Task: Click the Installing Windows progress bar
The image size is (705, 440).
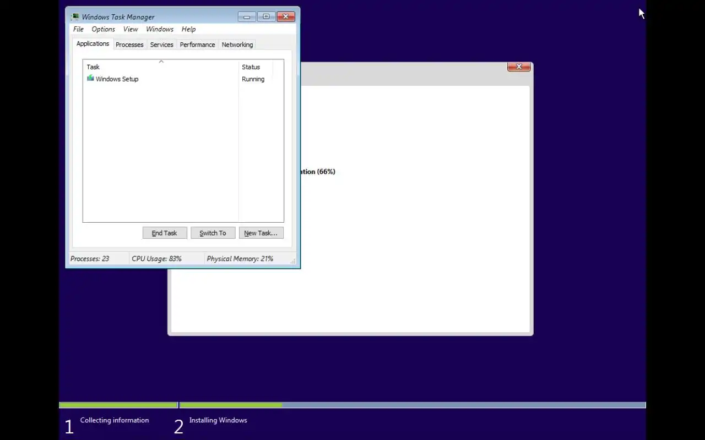Action: point(413,405)
